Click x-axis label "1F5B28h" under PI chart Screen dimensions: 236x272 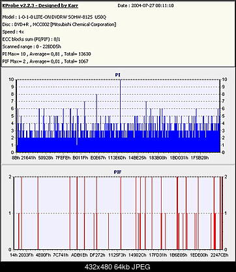199,158
